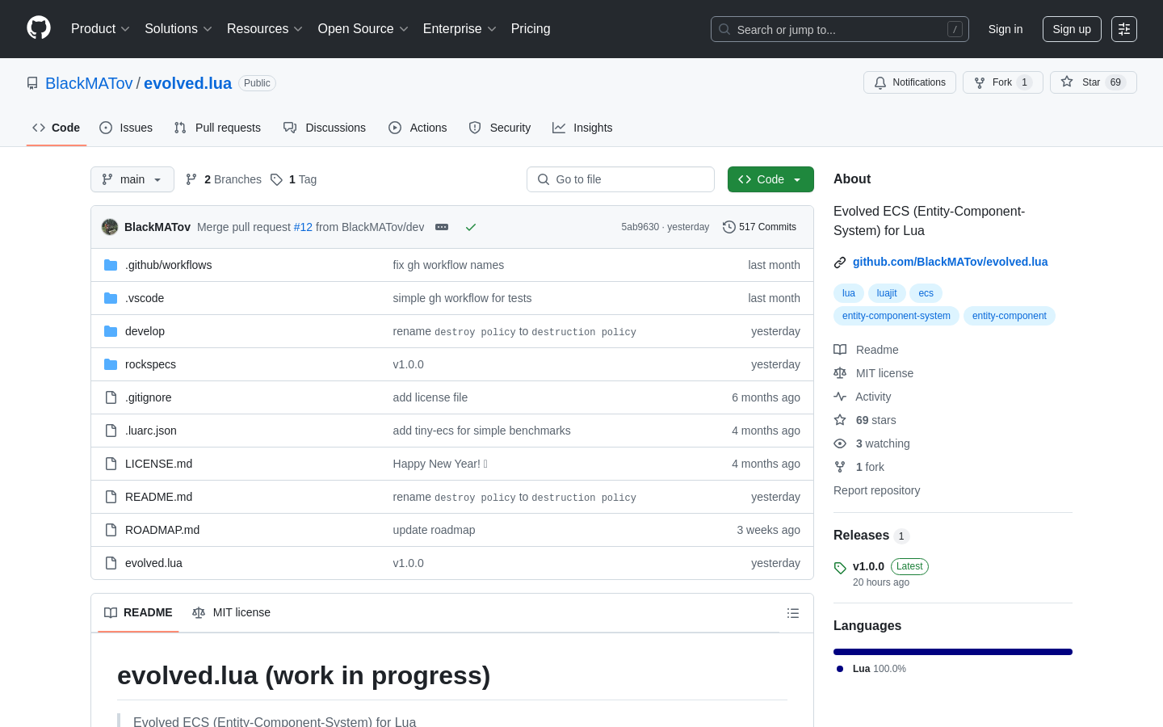View the green check status of last commit
Screen dimensions: 1163x727
[x=471, y=227]
